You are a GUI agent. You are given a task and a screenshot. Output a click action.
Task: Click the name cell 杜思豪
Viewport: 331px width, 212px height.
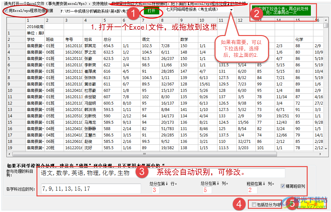pyautogui.click(x=93, y=90)
